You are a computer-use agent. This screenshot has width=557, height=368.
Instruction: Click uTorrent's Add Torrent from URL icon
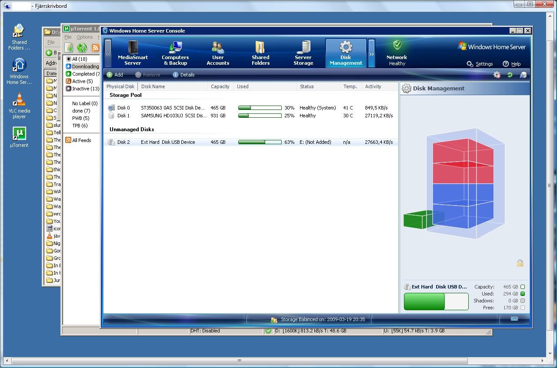coord(82,48)
